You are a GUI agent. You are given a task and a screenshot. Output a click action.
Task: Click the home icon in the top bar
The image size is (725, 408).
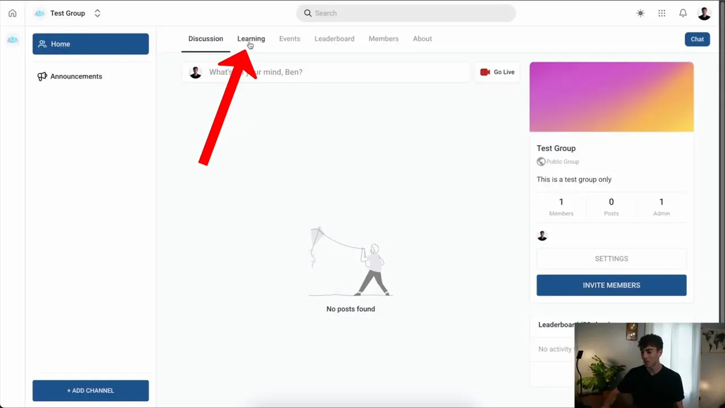click(x=12, y=13)
